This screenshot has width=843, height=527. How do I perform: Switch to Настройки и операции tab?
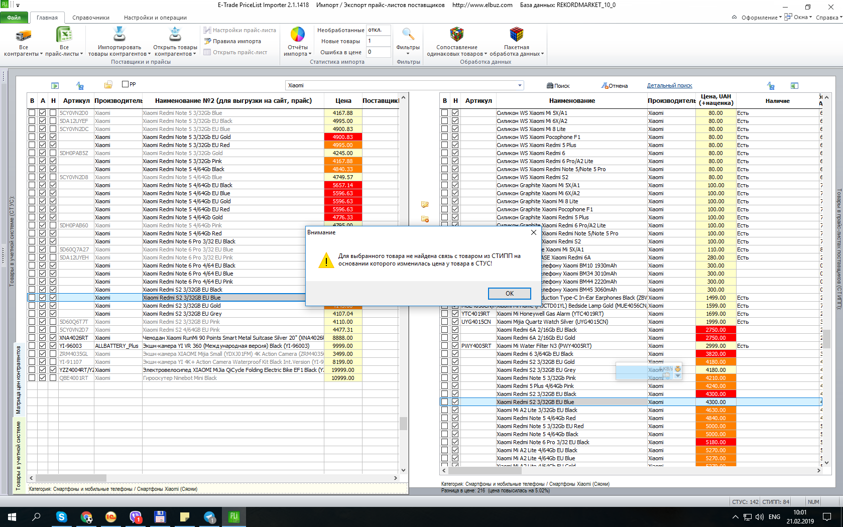point(156,18)
